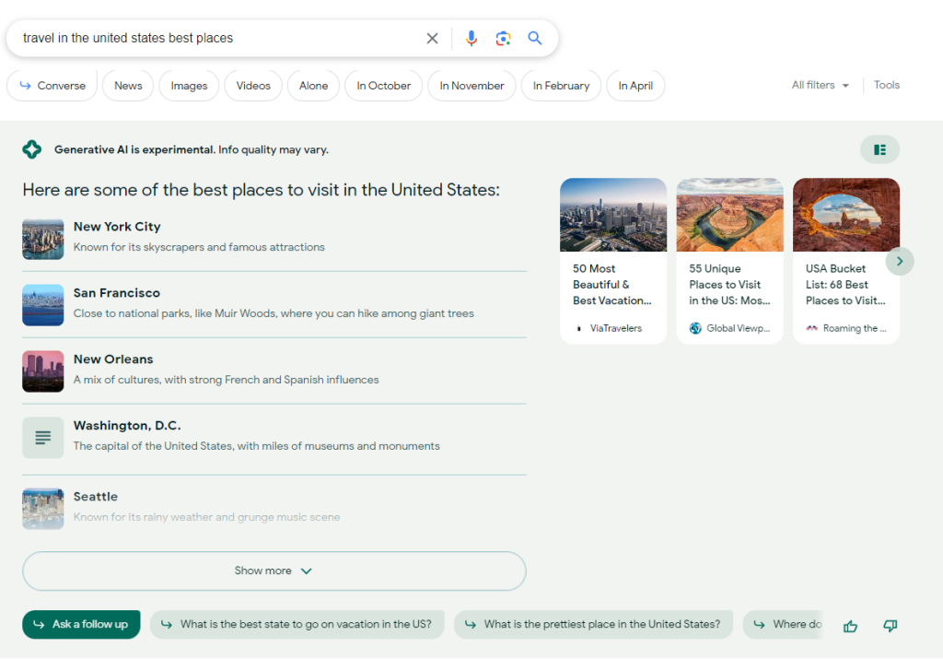
Task: Open the San Francisco thumbnail
Action: click(x=42, y=305)
